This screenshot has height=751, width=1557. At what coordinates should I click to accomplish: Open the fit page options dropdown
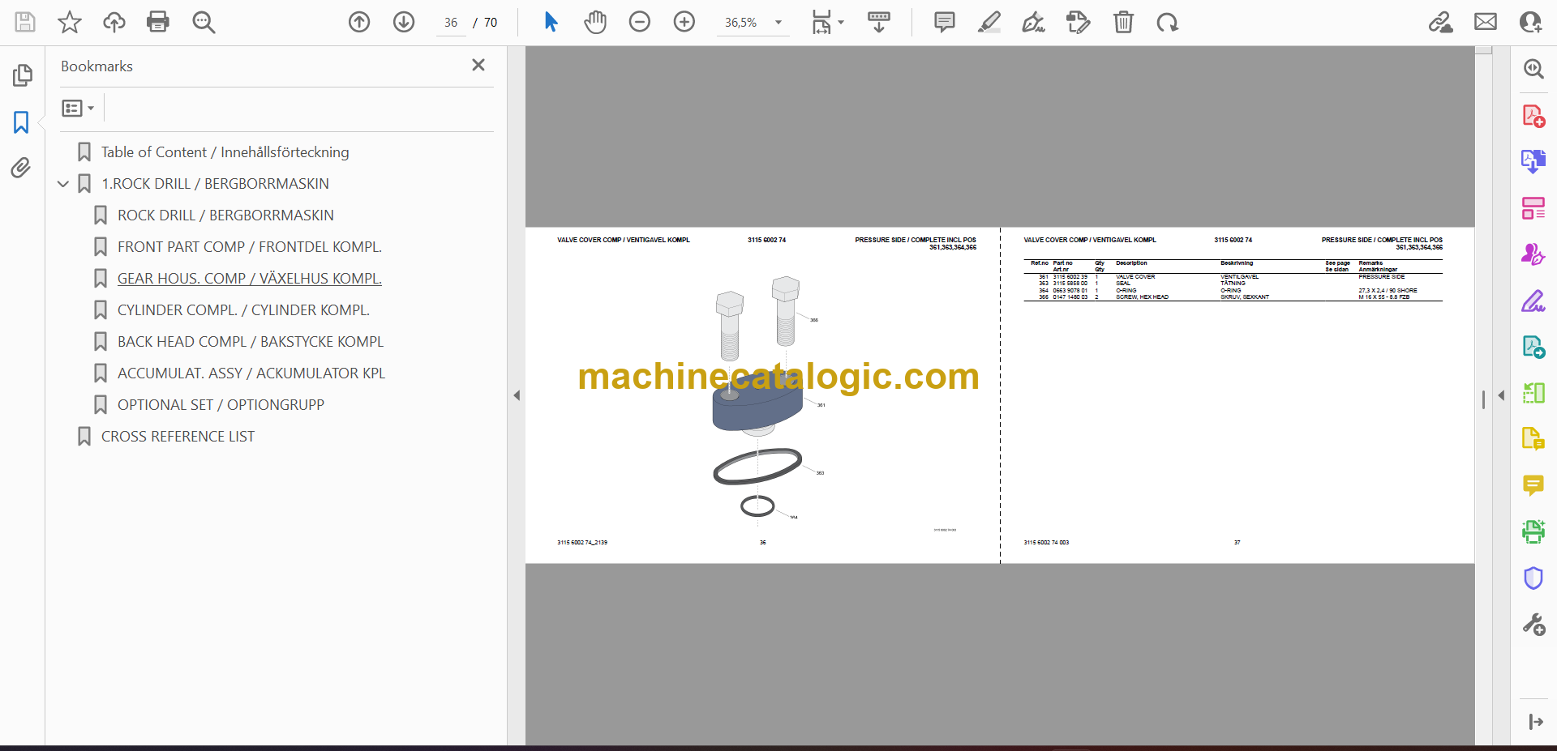click(x=828, y=22)
